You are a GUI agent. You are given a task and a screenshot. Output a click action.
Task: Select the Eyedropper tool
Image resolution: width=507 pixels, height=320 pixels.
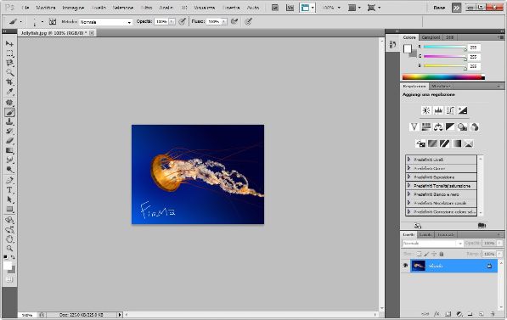9,92
